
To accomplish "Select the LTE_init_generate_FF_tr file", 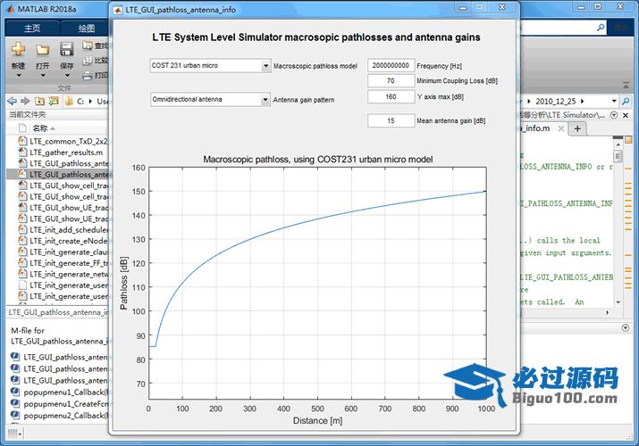I will pos(63,263).
